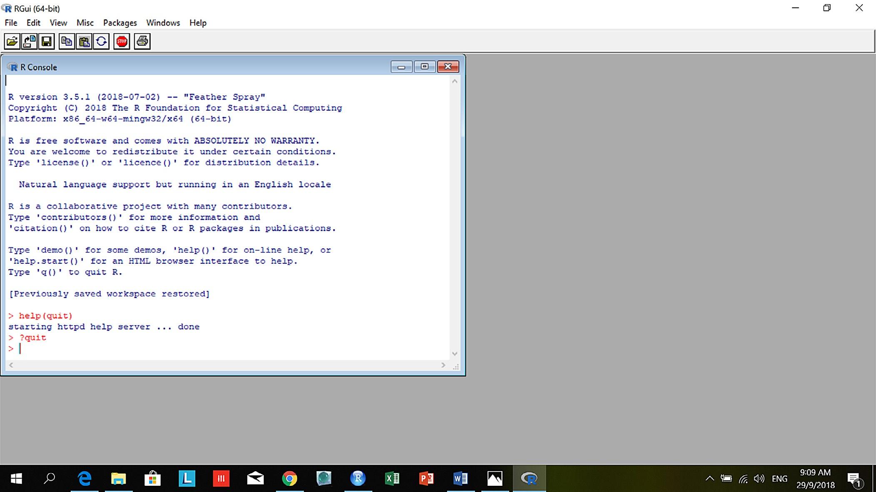
Task: Open the File menu
Action: click(11, 23)
